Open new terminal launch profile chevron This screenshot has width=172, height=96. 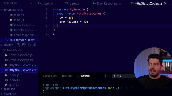coord(109,76)
